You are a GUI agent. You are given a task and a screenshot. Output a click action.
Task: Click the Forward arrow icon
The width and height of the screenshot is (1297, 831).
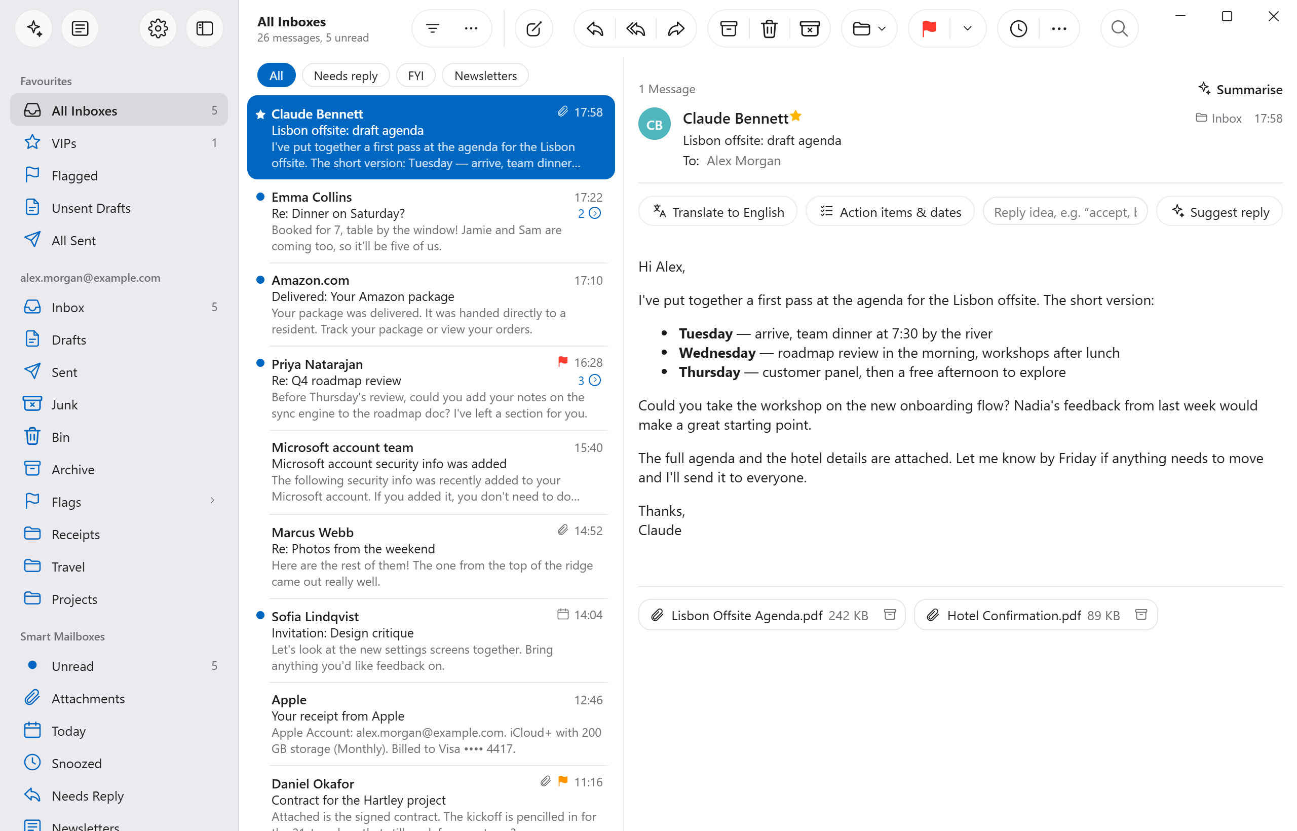[x=676, y=28]
